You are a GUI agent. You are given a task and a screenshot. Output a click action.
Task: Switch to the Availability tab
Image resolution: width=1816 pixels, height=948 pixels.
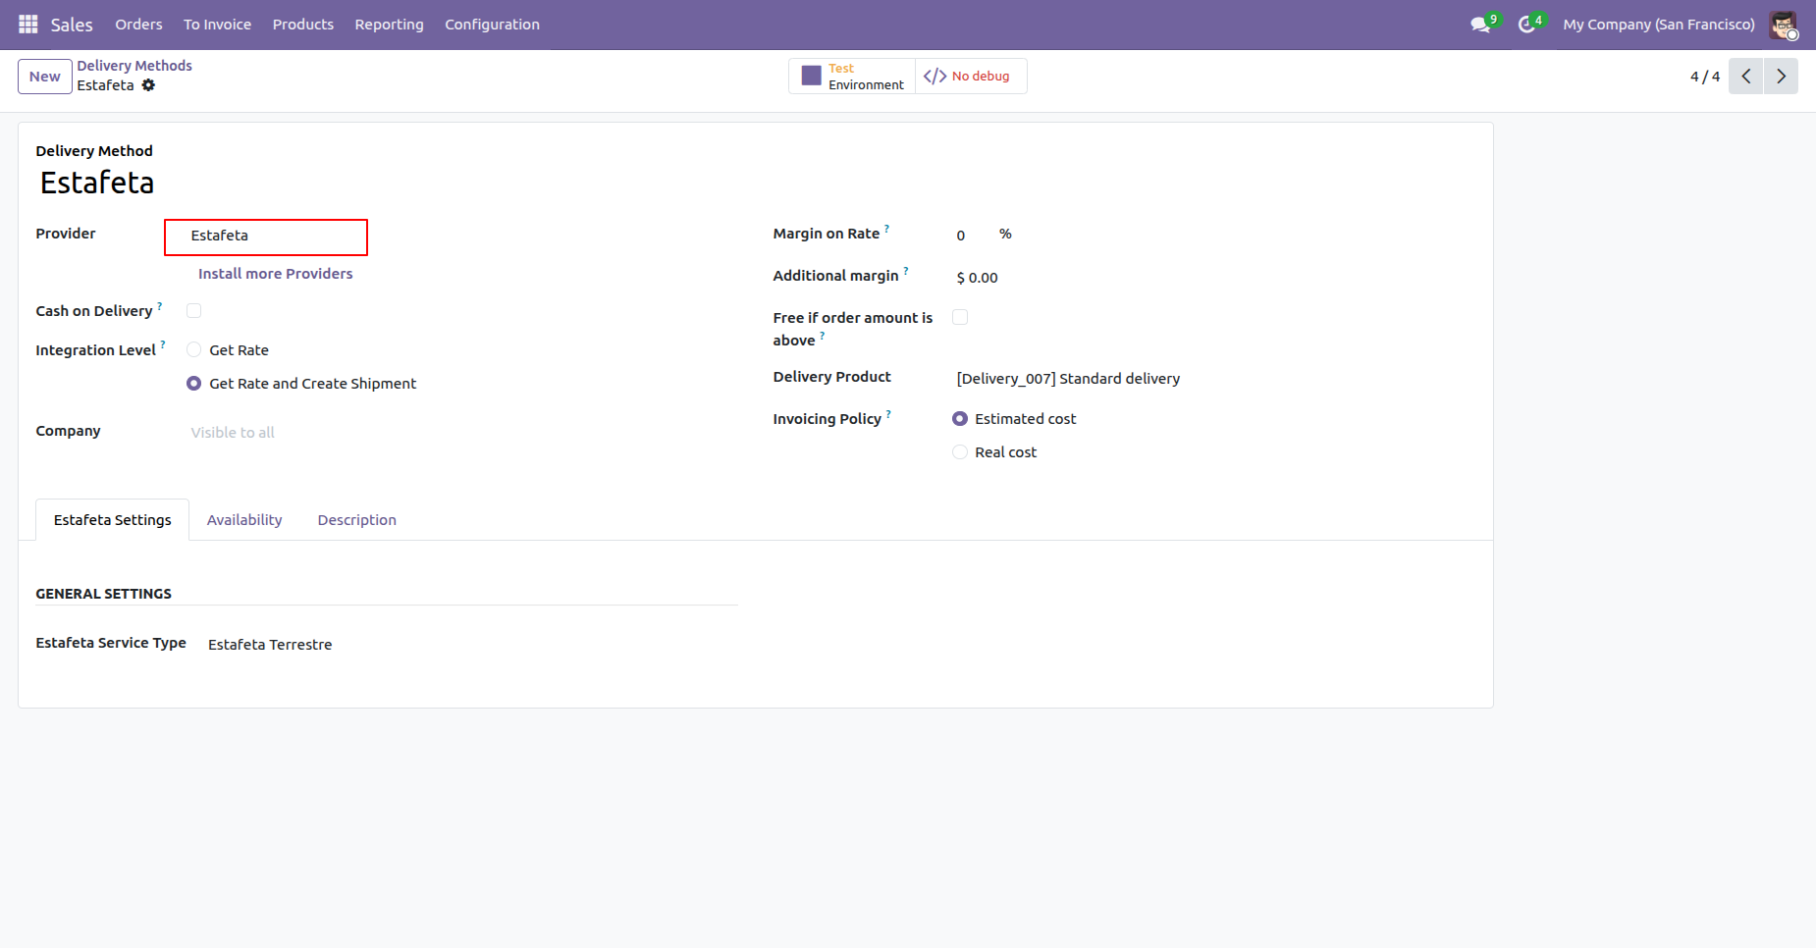coord(244,520)
